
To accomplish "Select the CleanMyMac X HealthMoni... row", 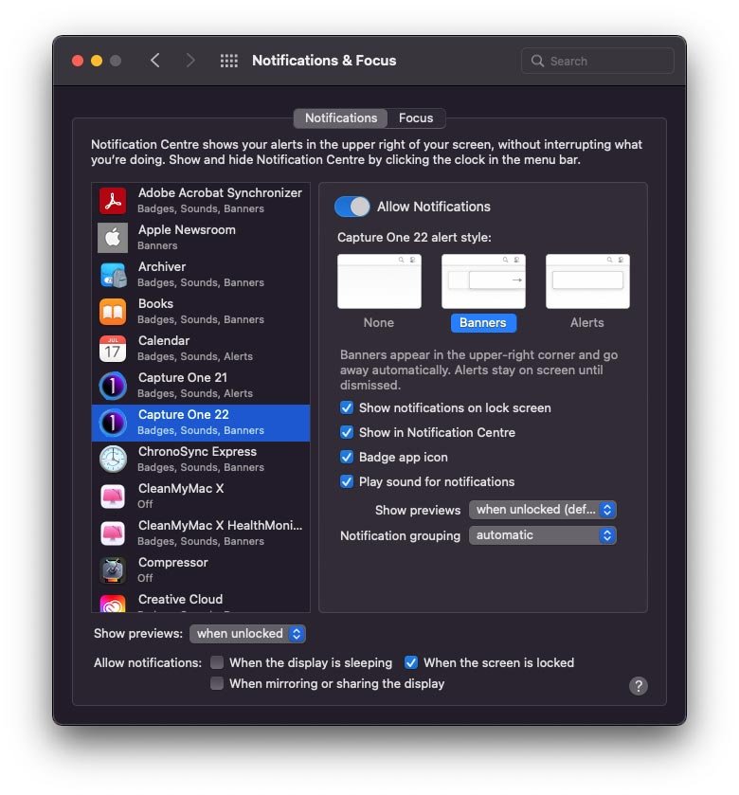I will [x=201, y=533].
